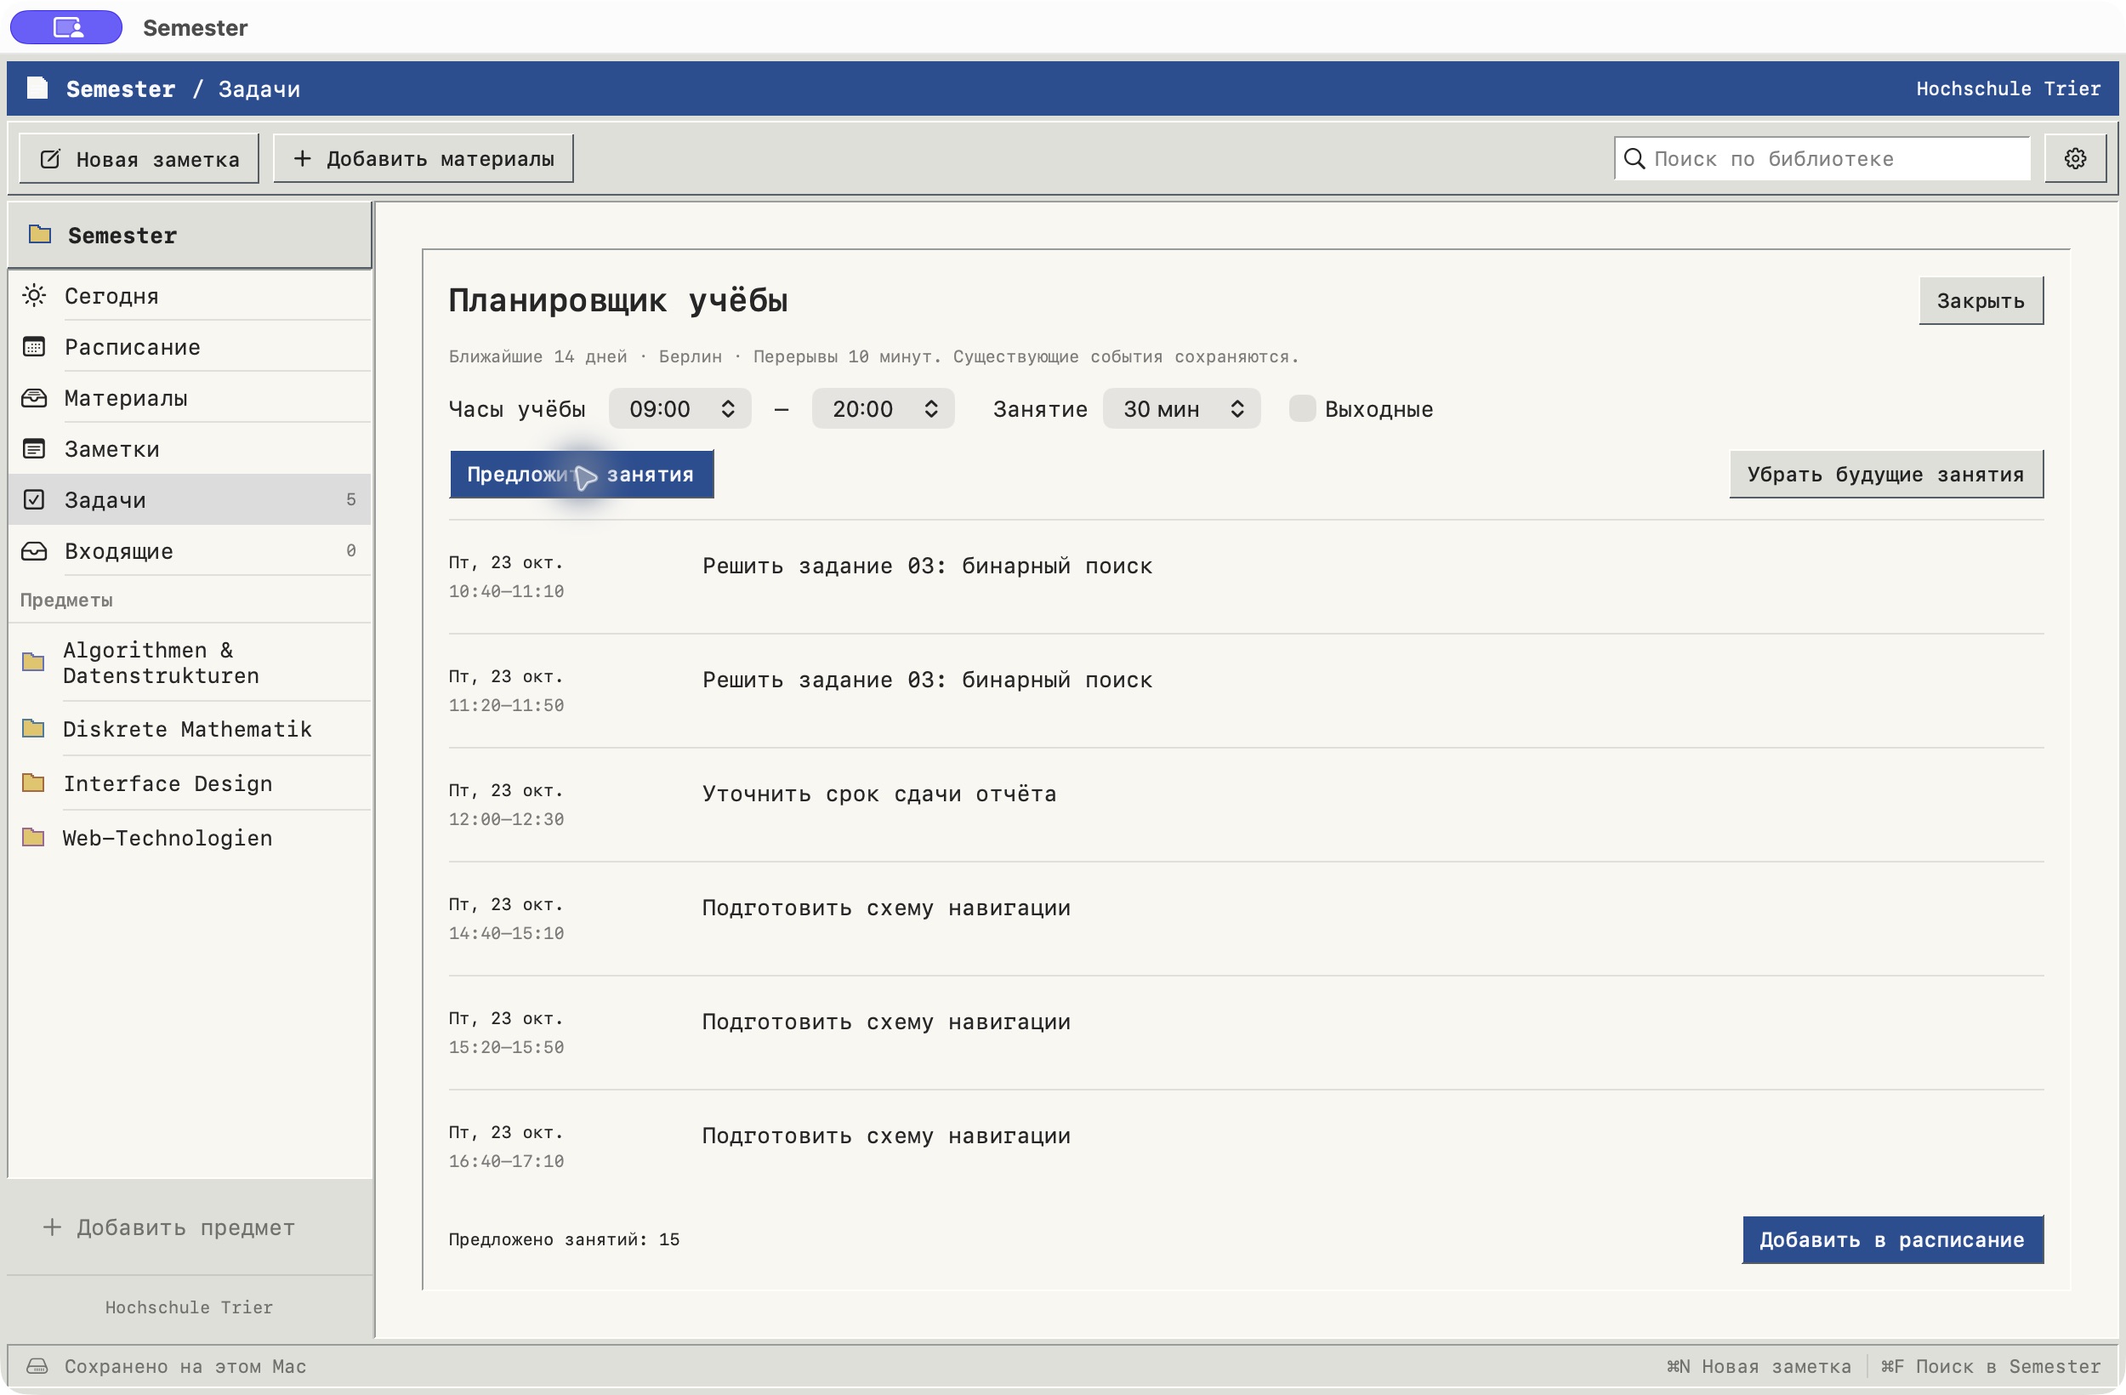Click the disk icon in the status bar
Viewport: 2126px width, 1395px height.
pyautogui.click(x=37, y=1366)
